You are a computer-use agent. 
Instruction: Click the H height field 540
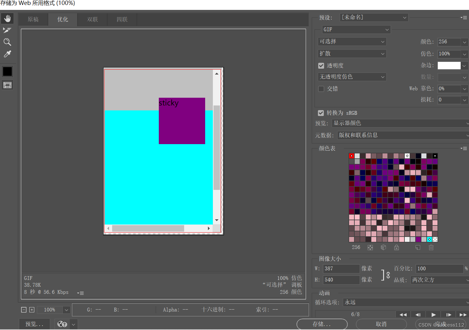click(x=341, y=280)
